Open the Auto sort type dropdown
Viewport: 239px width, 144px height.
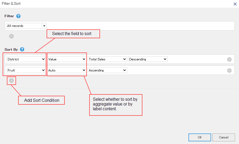tap(67, 70)
